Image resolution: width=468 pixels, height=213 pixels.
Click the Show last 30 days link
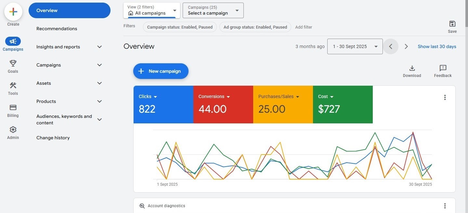point(437,46)
